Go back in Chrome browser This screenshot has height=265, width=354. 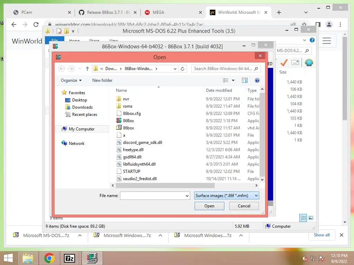pyautogui.click(x=14, y=24)
